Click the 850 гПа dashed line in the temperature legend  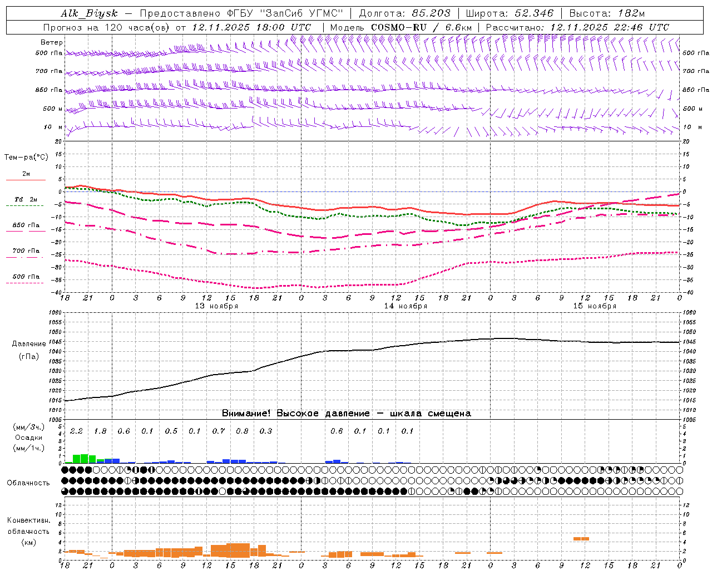pyautogui.click(x=26, y=230)
